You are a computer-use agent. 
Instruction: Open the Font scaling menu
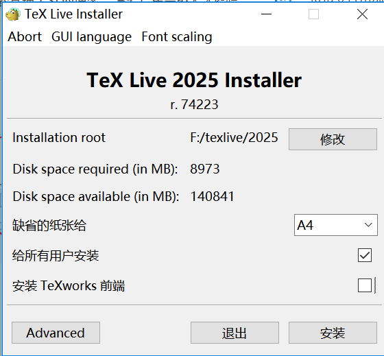(x=177, y=37)
